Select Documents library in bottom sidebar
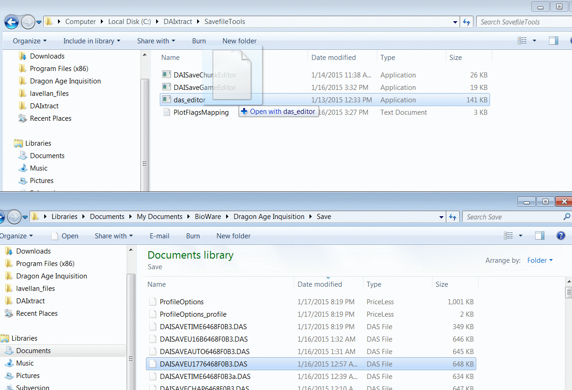This screenshot has width=572, height=390. (33, 350)
